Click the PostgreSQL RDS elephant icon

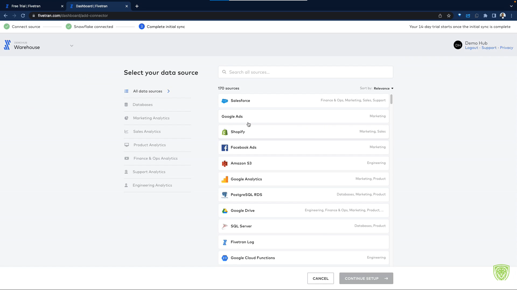225,195
